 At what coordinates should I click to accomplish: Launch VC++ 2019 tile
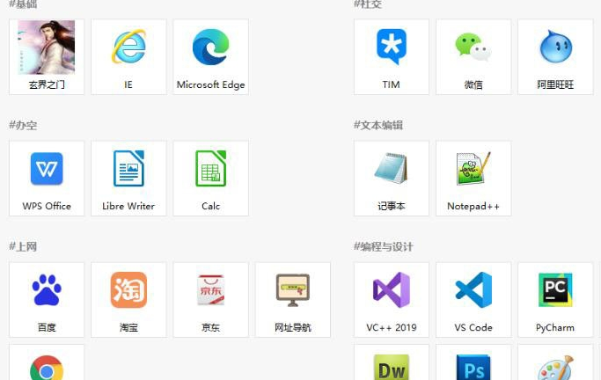392,300
